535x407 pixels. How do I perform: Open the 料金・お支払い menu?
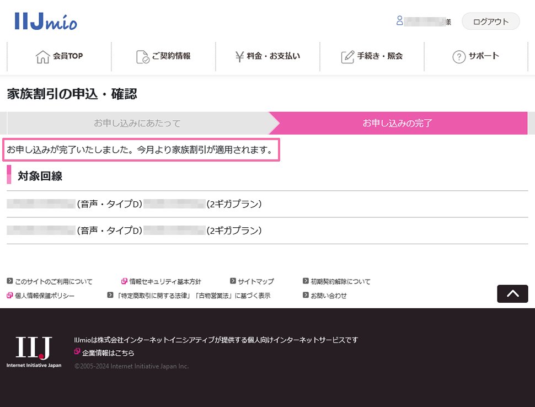click(268, 57)
